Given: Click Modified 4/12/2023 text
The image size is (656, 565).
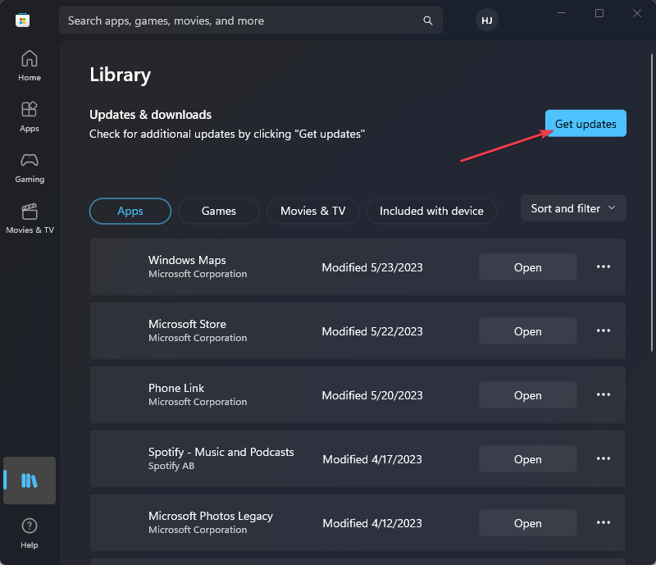Looking at the screenshot, I should pos(372,523).
